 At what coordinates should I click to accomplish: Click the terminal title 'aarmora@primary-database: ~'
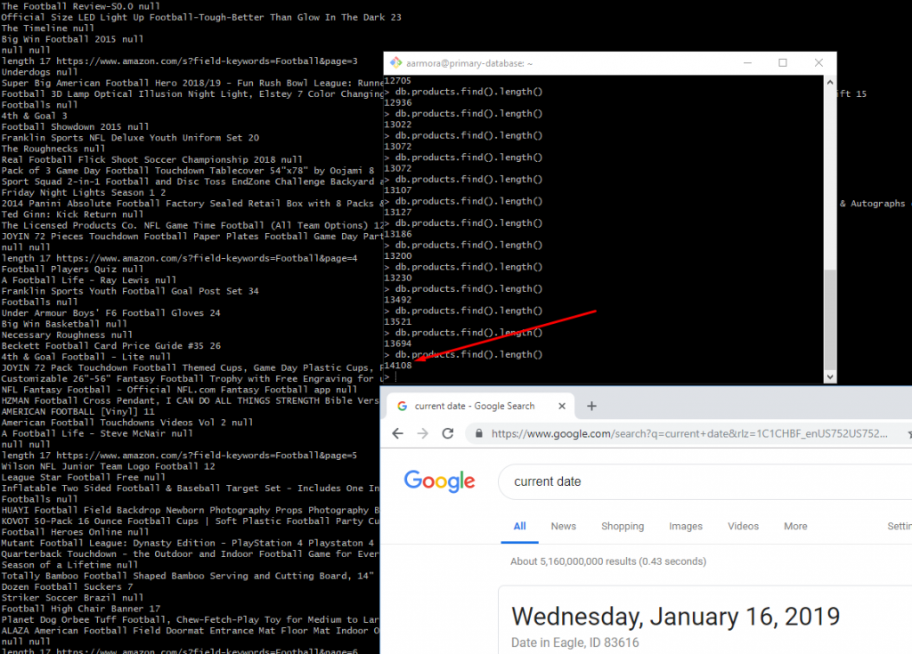tap(469, 63)
